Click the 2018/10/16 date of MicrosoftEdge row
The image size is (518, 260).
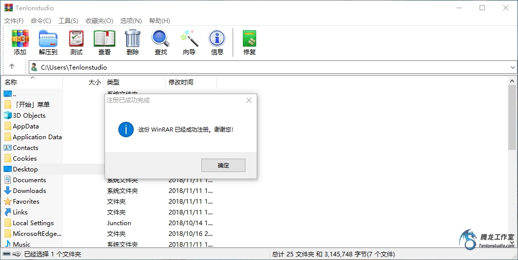click(x=191, y=233)
